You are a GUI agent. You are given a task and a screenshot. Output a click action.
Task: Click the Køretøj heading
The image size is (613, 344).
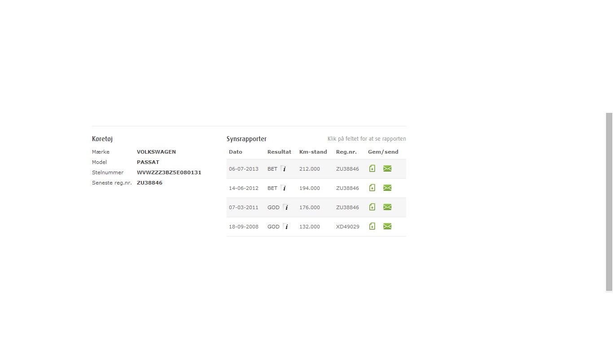102,139
